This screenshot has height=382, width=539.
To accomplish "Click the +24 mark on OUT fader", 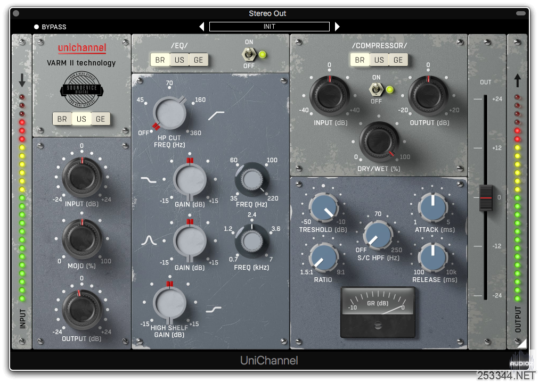I will [x=497, y=99].
